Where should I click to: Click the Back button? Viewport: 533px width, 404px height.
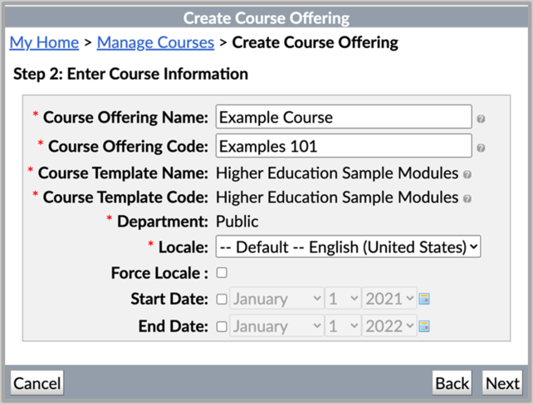(452, 383)
